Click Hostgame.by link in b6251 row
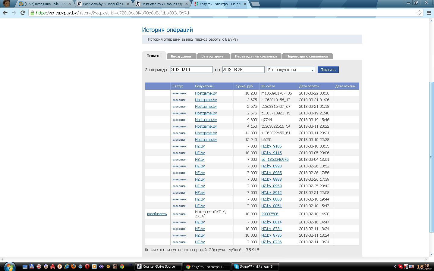Viewport: 434px width, 271px height. pos(206,139)
